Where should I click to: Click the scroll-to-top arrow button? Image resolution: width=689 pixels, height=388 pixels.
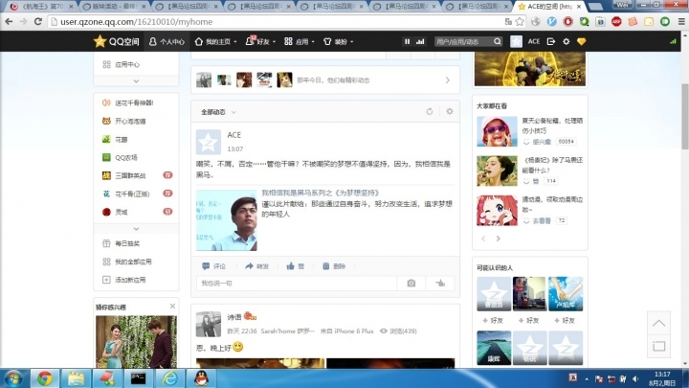tap(658, 322)
